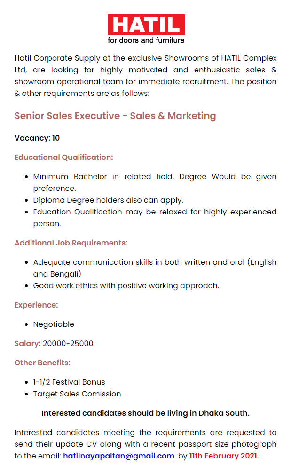Click the Adequate communication skills bullet
The image size is (291, 474).
tap(155, 268)
